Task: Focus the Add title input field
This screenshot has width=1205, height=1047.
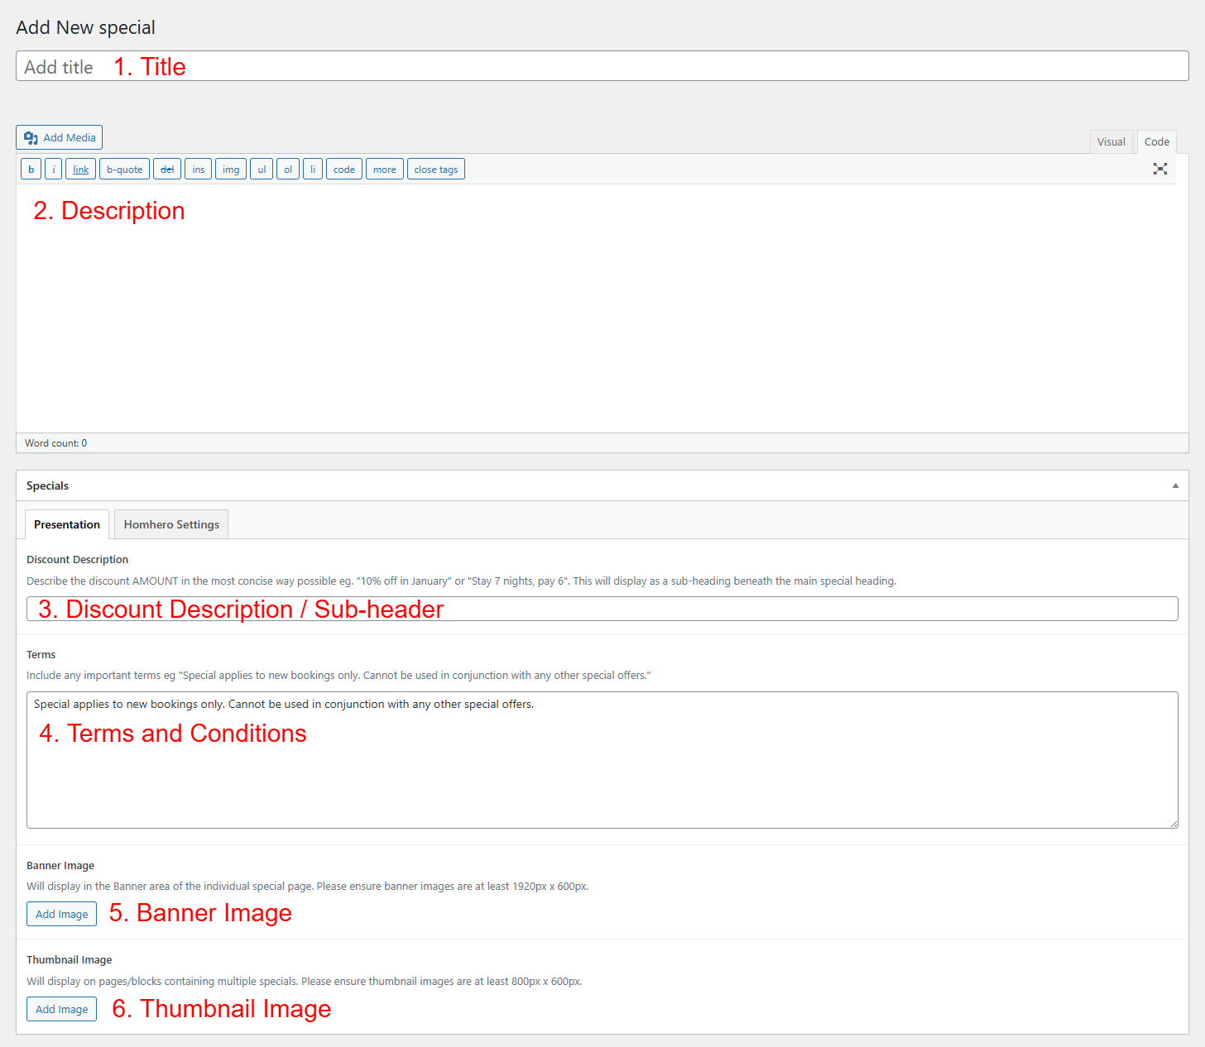Action: [x=602, y=66]
